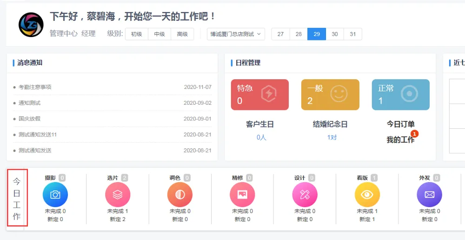The image size is (465, 240).
Task: Open 我的工作 with notification badge
Action: [400, 139]
